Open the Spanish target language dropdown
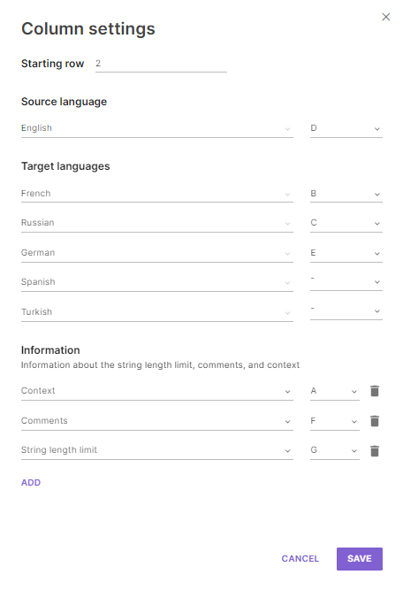The height and width of the screenshot is (590, 403). point(156,282)
